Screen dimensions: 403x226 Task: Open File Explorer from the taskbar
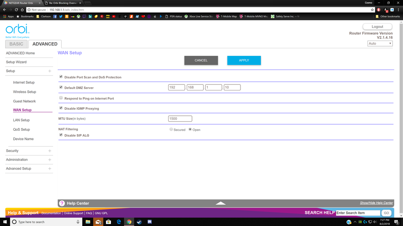tap(88, 222)
